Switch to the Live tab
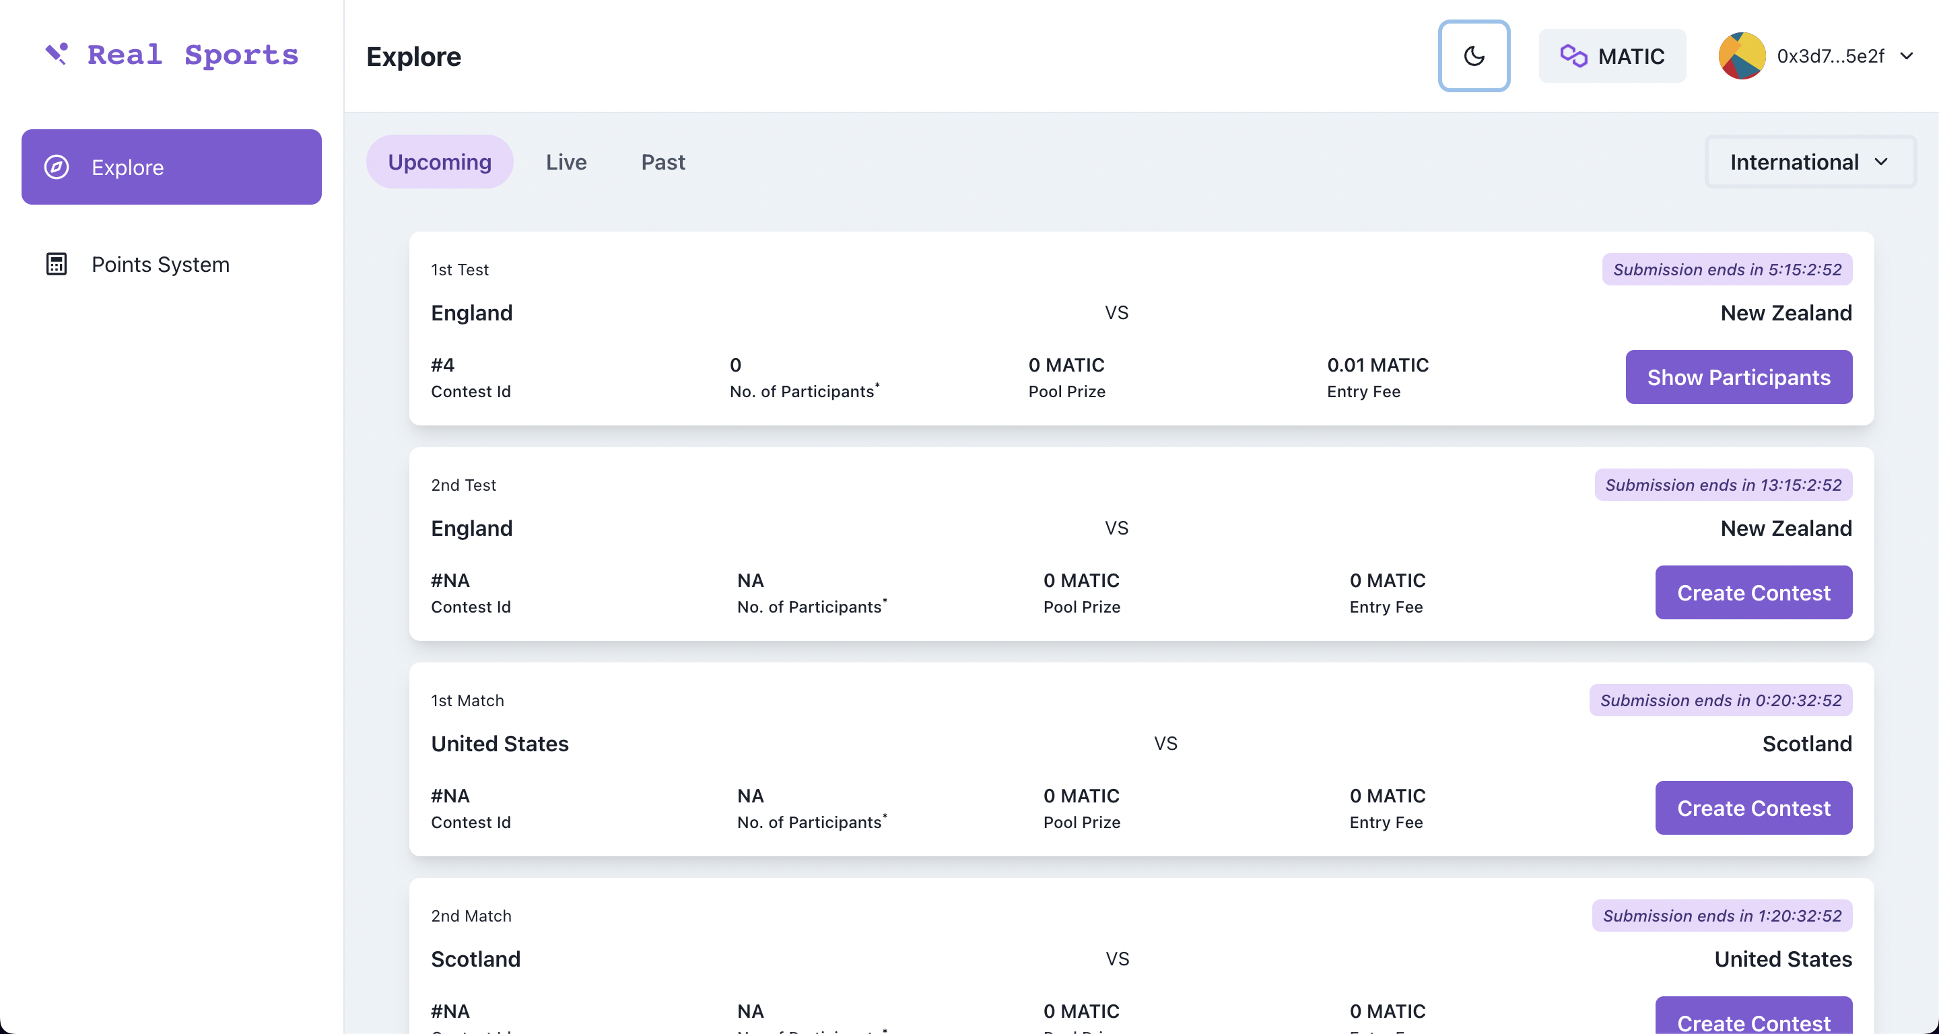Image resolution: width=1939 pixels, height=1034 pixels. (566, 162)
